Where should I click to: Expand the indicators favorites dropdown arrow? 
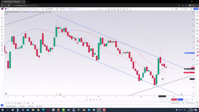[x=55, y=9]
